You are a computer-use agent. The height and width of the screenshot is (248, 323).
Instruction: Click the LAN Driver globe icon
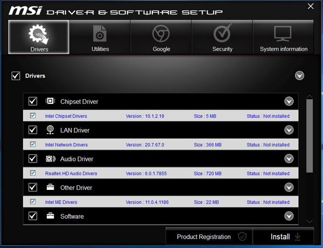50,130
